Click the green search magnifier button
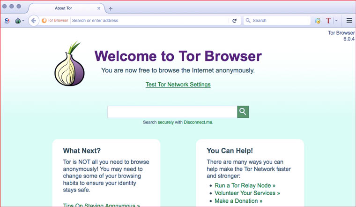This screenshot has height=207, width=356. pos(243,112)
